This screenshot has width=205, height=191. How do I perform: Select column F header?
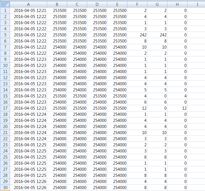tap(137, 4)
